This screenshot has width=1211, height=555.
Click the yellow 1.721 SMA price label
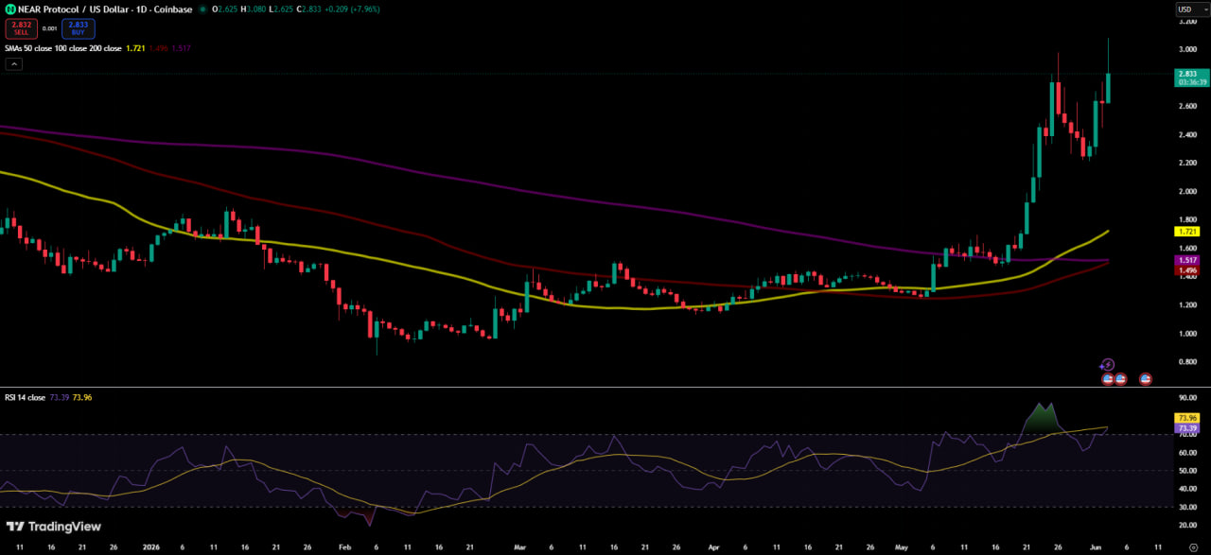click(x=1187, y=231)
